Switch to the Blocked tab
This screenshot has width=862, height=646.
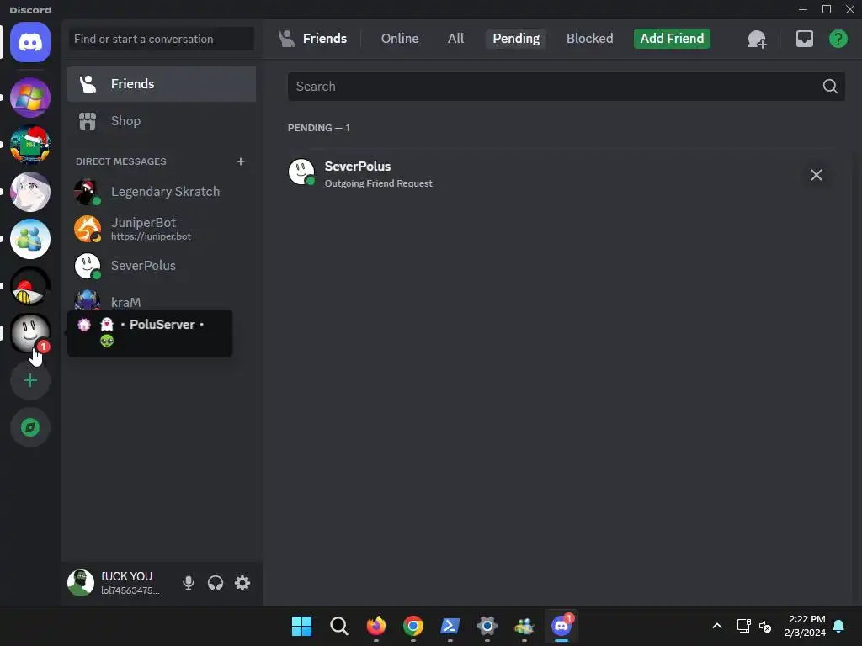pyautogui.click(x=589, y=39)
